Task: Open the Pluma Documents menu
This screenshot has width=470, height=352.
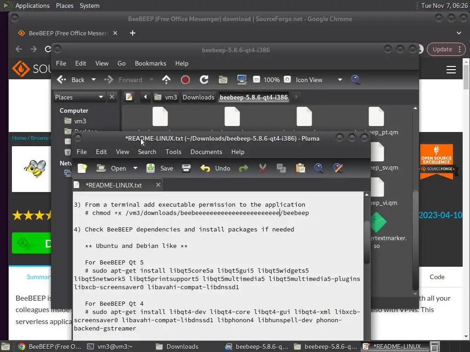Action: click(206, 152)
